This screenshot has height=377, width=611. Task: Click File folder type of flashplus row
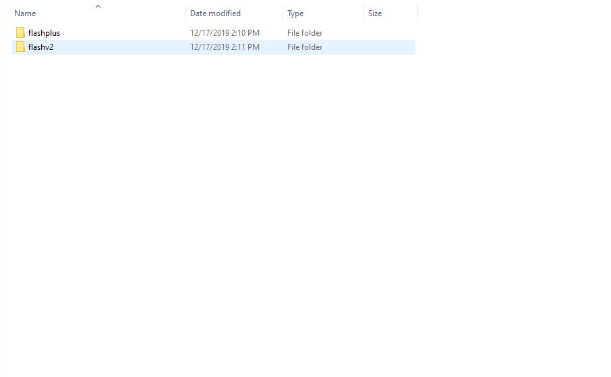[x=305, y=33]
